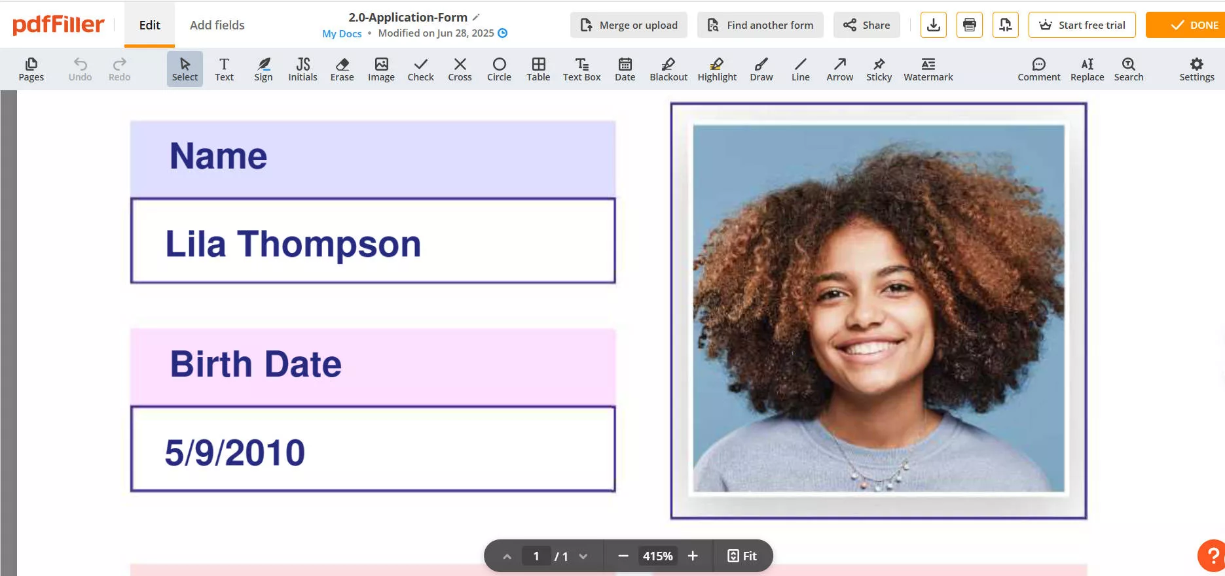This screenshot has width=1225, height=576.
Task: Select the Blackout tool
Action: point(668,69)
